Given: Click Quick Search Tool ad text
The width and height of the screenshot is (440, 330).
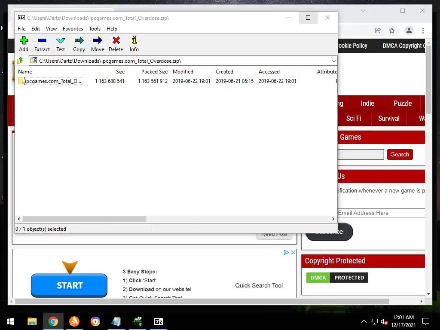Looking at the screenshot, I should pyautogui.click(x=259, y=285).
